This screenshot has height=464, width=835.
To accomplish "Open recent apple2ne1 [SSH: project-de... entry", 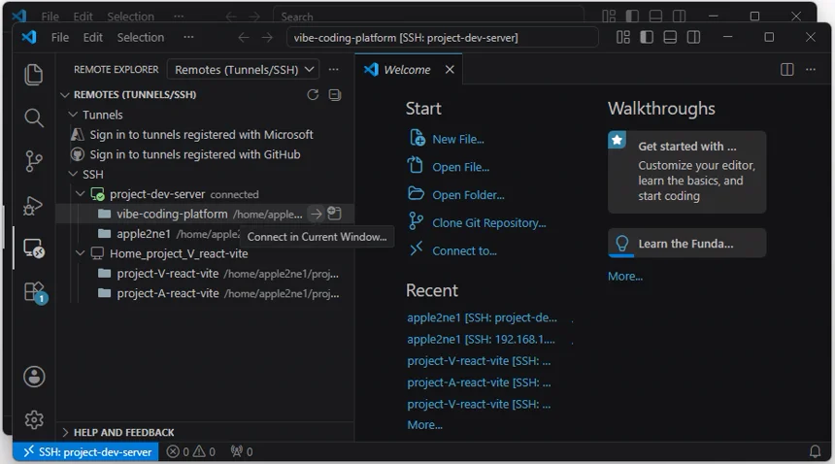I will pos(482,317).
